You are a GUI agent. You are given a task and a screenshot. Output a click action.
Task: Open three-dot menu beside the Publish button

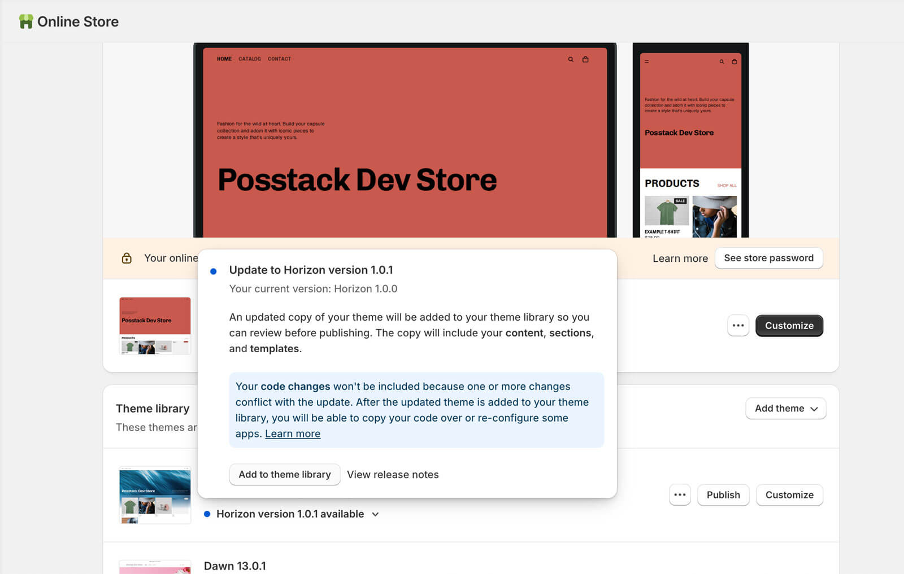[680, 495]
